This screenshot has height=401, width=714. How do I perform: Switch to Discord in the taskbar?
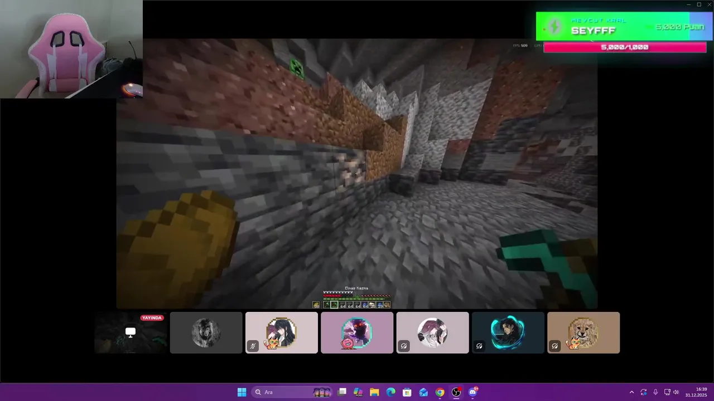pos(473,392)
